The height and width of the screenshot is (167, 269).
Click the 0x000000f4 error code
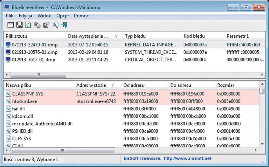click(194, 60)
